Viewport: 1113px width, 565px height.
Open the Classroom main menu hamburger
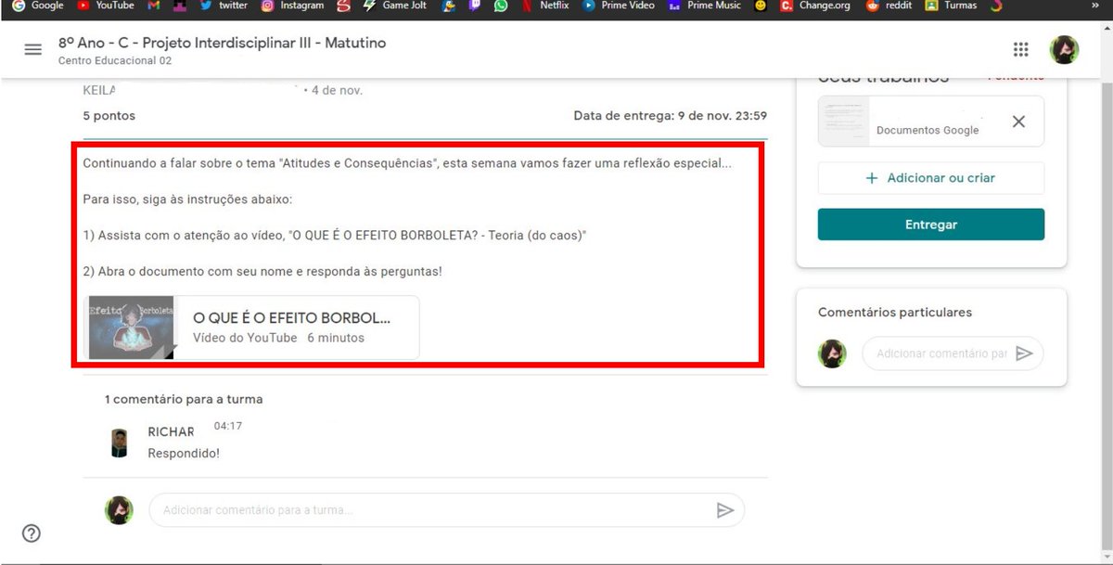[x=33, y=50]
